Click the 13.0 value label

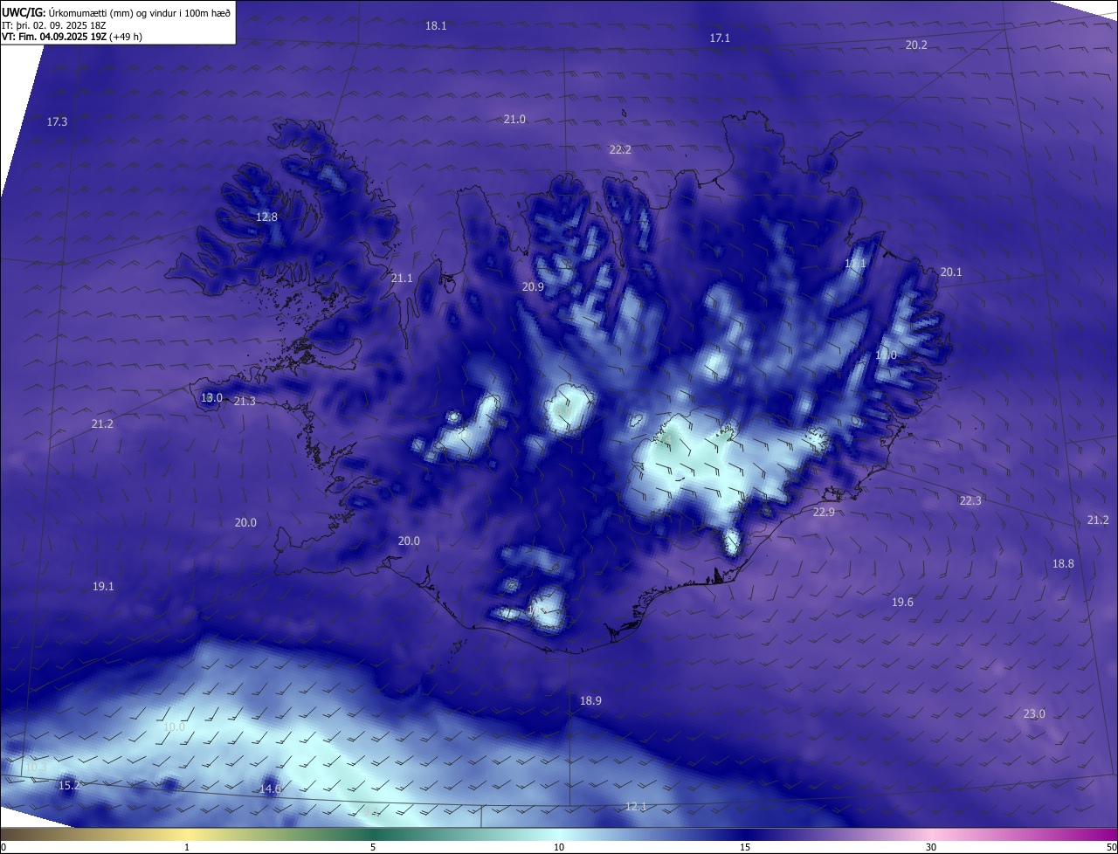pos(212,398)
